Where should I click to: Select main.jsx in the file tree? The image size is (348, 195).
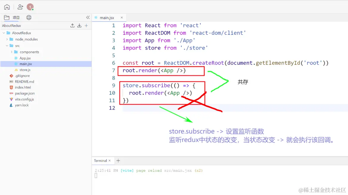coord(26,64)
